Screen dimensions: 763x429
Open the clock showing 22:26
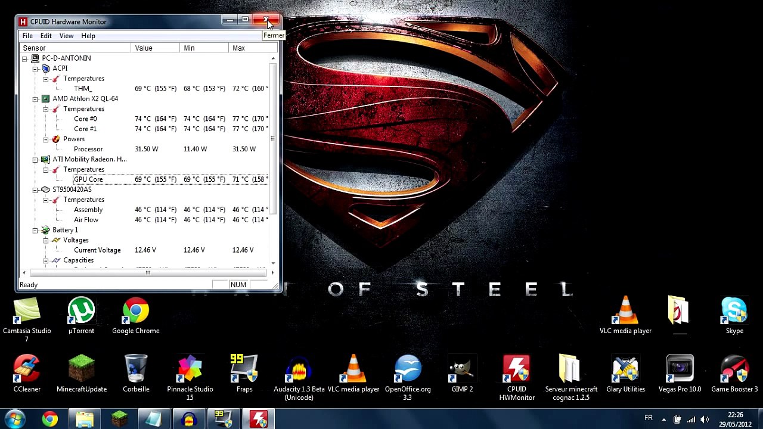[x=735, y=419]
